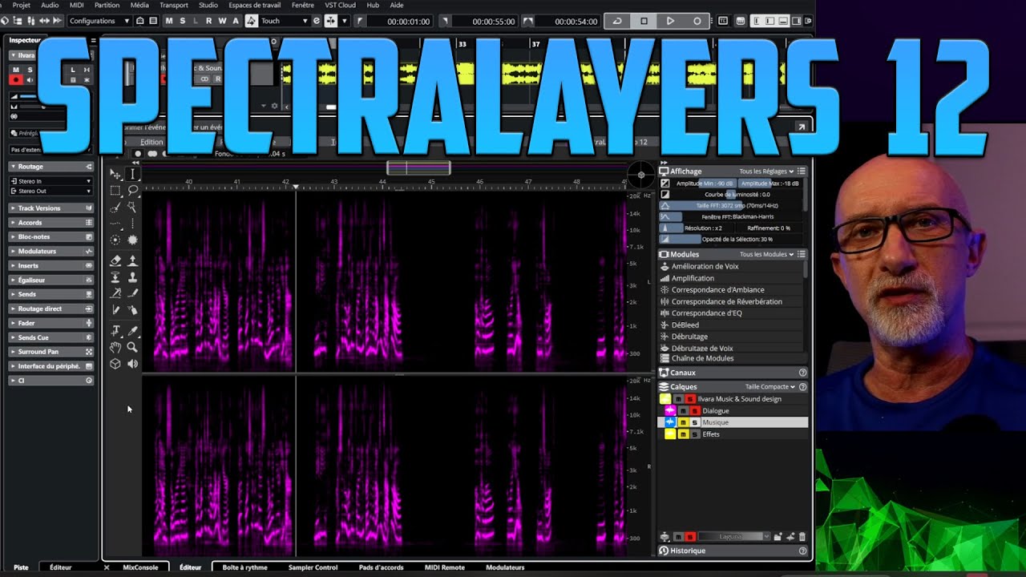Activate the hand pan tool
Screen dimensions: 1026x577
tap(115, 347)
